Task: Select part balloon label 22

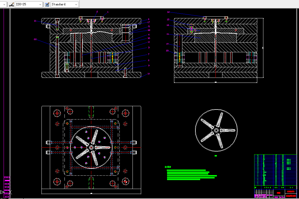Action: pyautogui.click(x=35, y=39)
